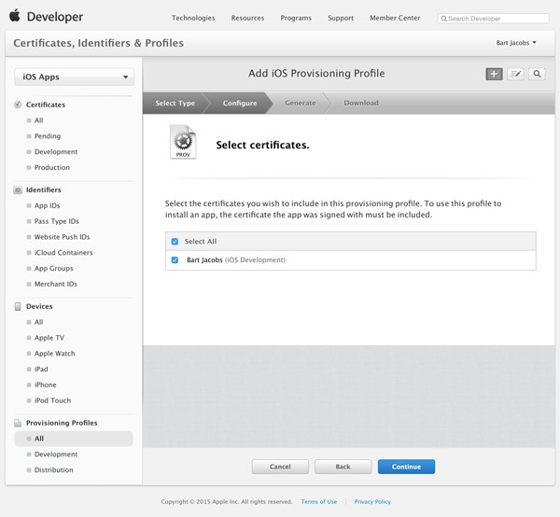
Task: Open the Terms of Use link
Action: click(x=319, y=502)
